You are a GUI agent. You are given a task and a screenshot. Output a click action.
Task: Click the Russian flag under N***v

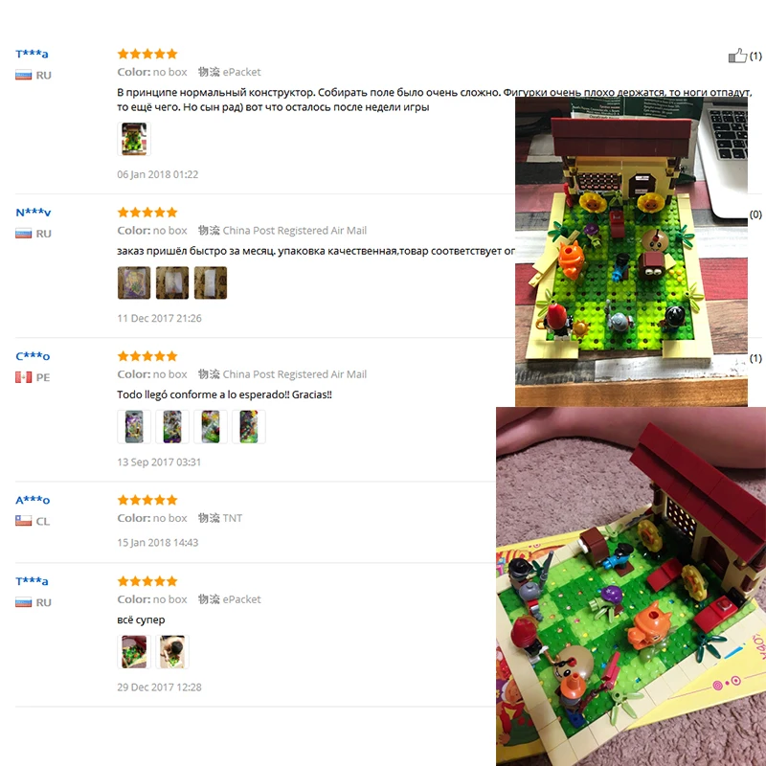pyautogui.click(x=23, y=234)
